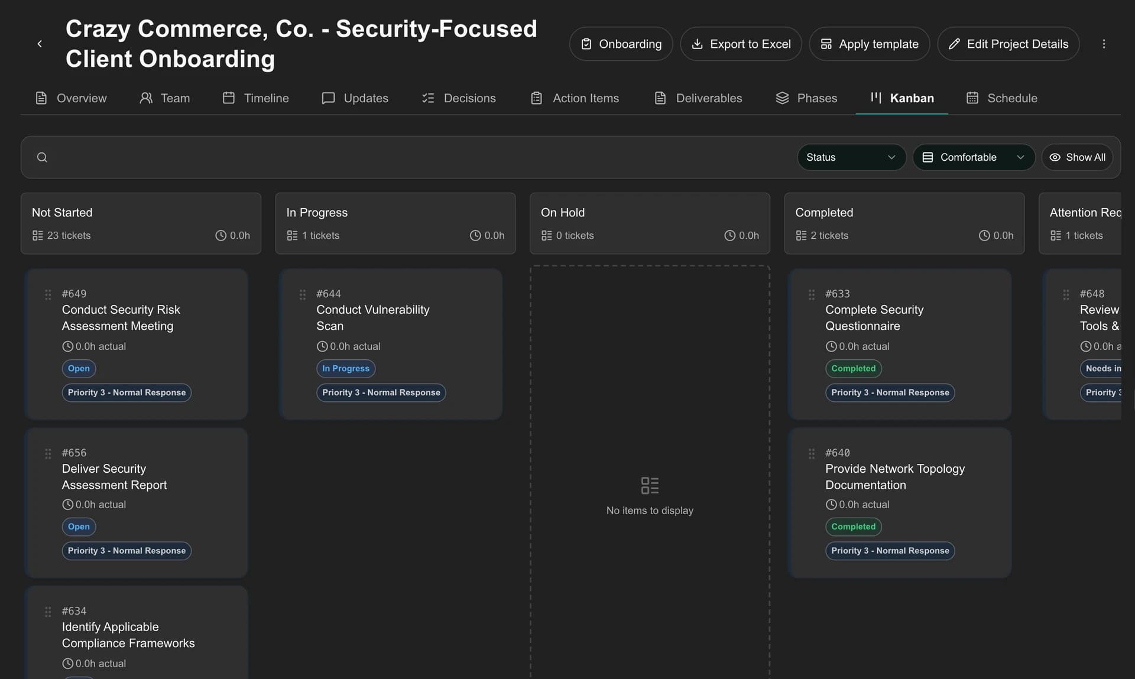The image size is (1135, 679).
Task: Grab drag handle of ticket #648
Action: (1066, 294)
